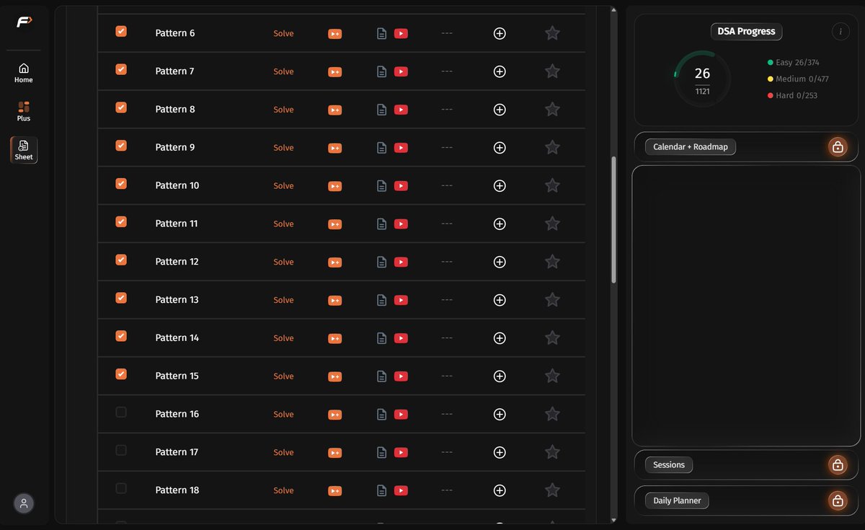
Task: Click the scrollbar down arrow
Action: [x=614, y=519]
